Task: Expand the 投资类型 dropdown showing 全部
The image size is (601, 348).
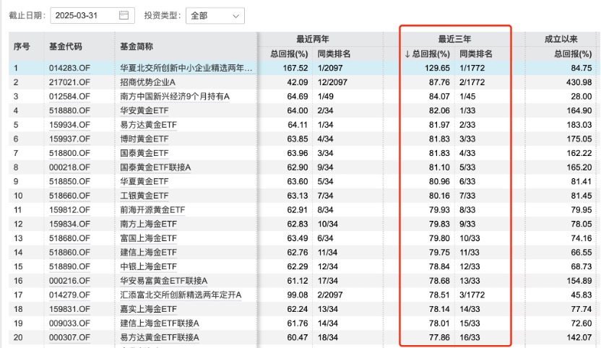Action: 215,15
